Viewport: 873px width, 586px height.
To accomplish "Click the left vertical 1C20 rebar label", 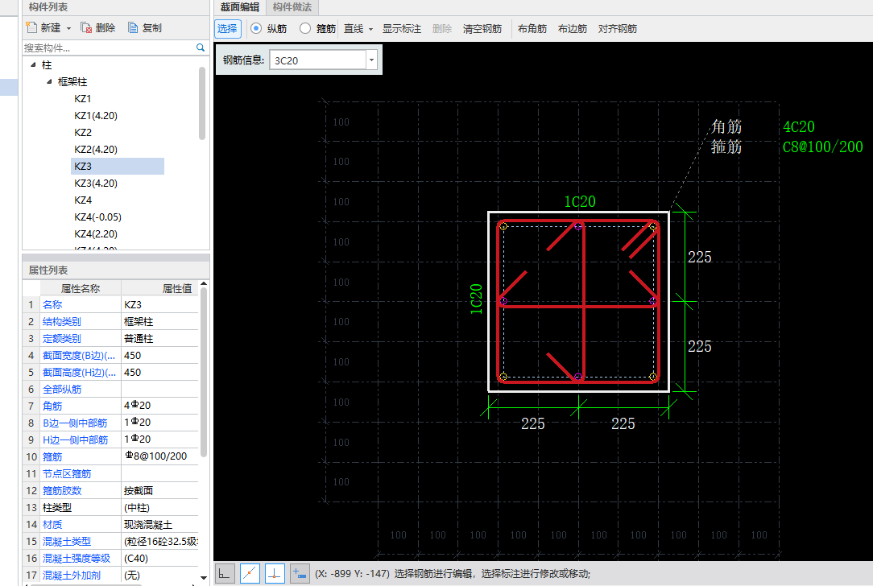I will pos(476,299).
